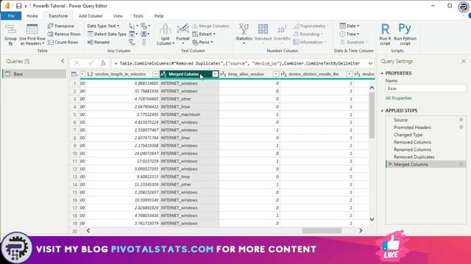Click the scroll down arrow
471x264 pixels.
372,219
